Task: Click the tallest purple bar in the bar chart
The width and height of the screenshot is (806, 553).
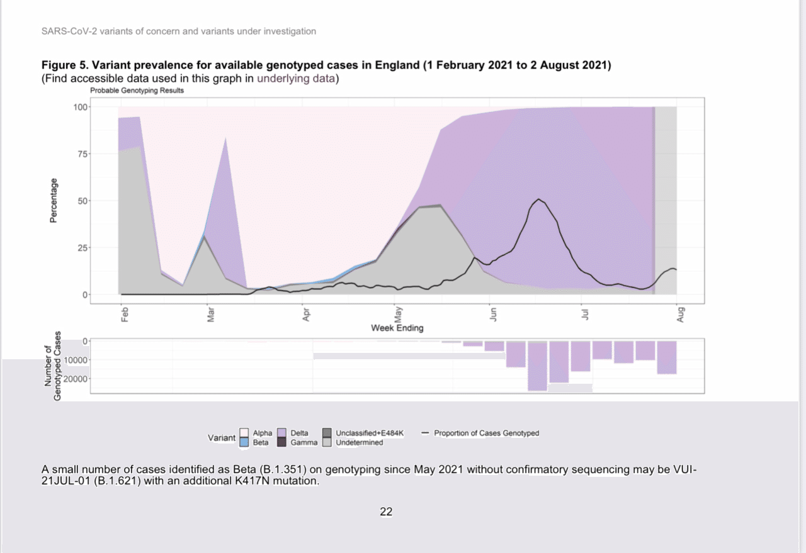Action: point(537,366)
